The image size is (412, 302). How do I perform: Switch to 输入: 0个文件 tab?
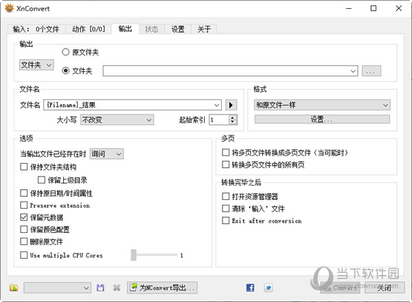point(36,29)
